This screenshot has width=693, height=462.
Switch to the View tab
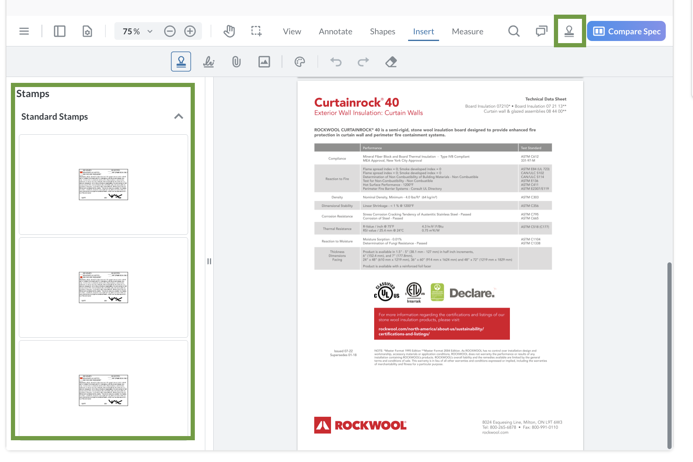pyautogui.click(x=292, y=31)
